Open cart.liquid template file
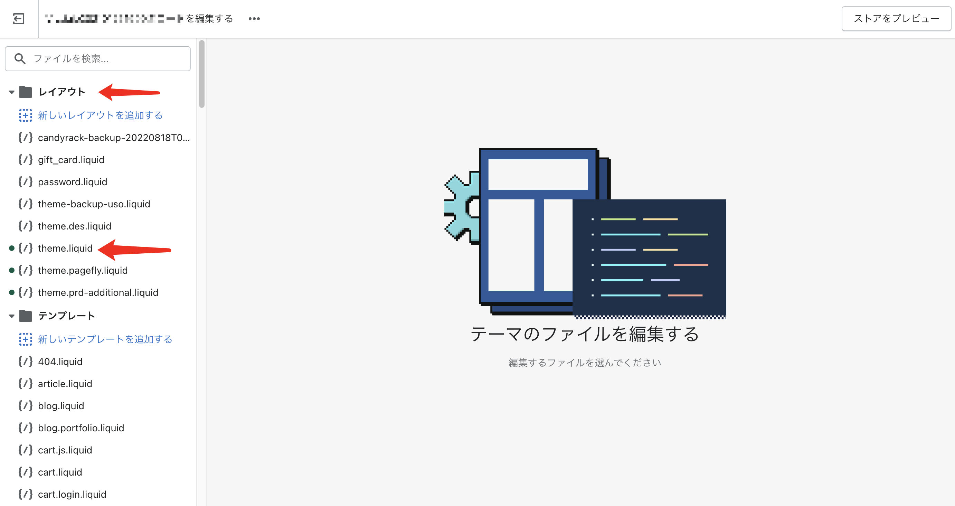This screenshot has height=506, width=955. [60, 472]
